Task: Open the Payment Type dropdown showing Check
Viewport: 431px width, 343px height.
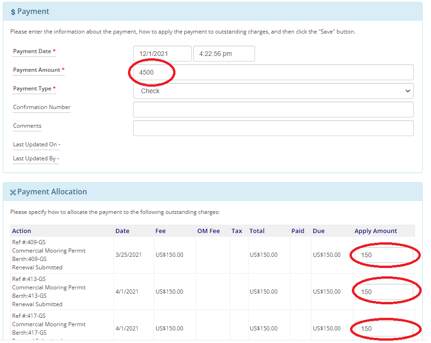Action: (x=273, y=91)
